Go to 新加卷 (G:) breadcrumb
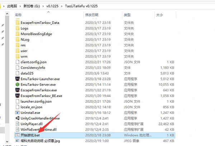 click(x=32, y=6)
